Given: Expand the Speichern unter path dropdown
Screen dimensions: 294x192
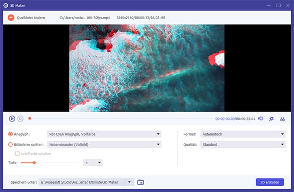Looking at the screenshot, I should pyautogui.click(x=129, y=182).
